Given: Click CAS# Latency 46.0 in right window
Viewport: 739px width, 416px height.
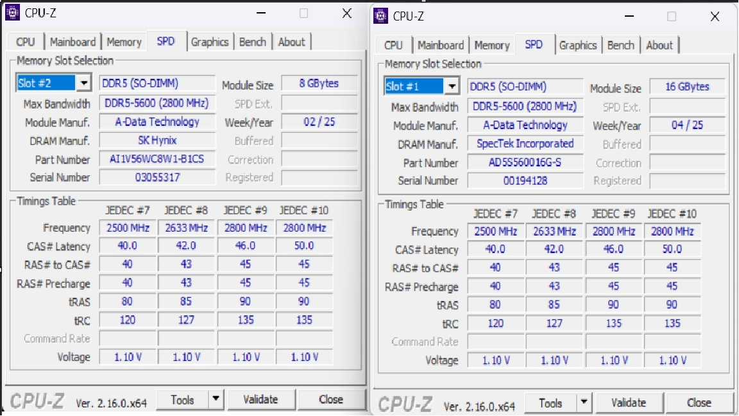Looking at the screenshot, I should (613, 250).
